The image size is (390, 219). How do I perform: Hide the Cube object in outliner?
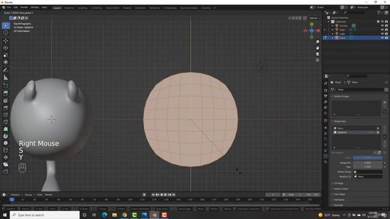tap(382, 30)
